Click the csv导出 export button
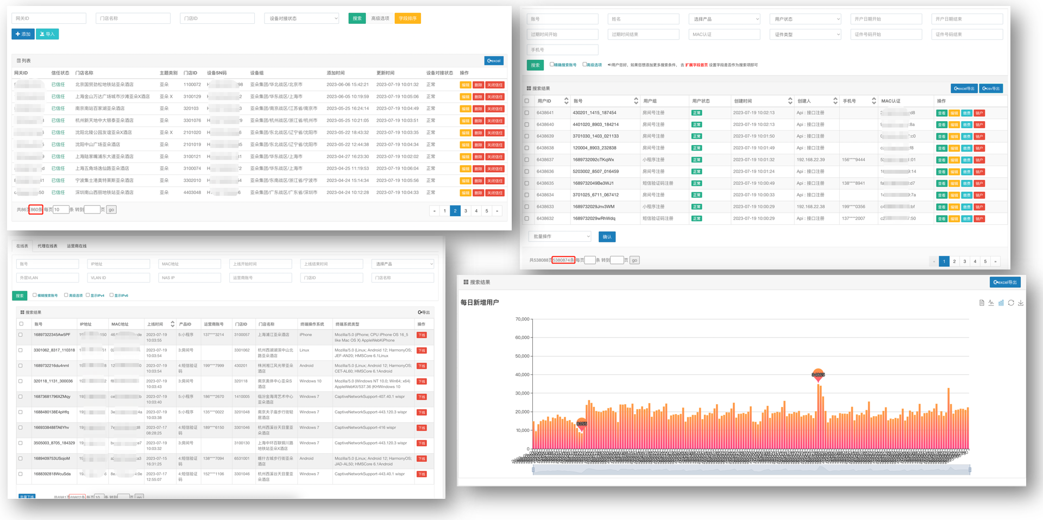This screenshot has width=1043, height=520. click(x=991, y=89)
